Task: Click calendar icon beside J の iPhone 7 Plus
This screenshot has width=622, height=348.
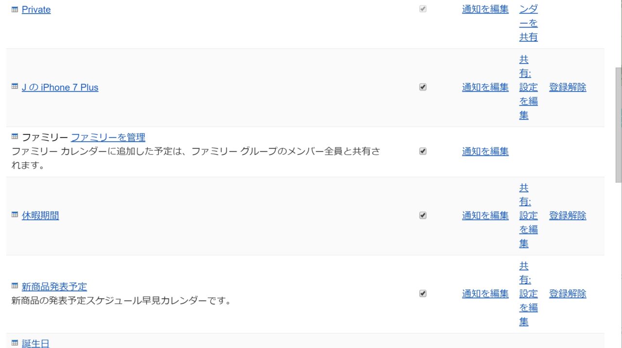Action: pos(15,86)
